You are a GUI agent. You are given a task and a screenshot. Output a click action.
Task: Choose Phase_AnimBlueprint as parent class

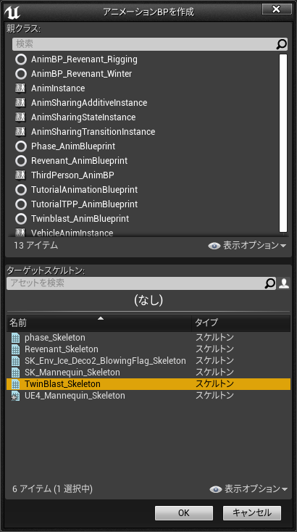tap(73, 146)
